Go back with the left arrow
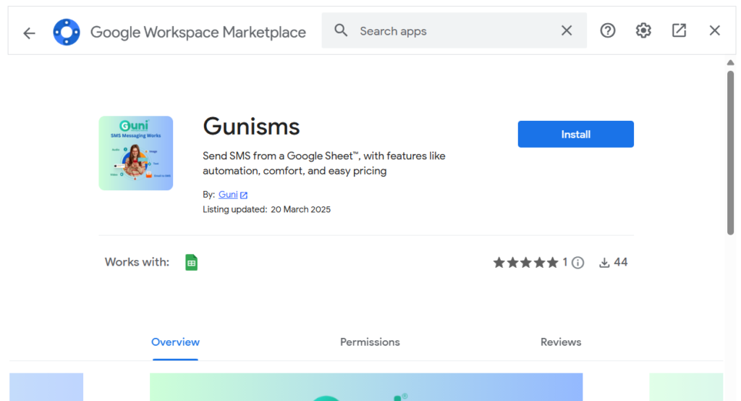The image size is (741, 401). 29,33
